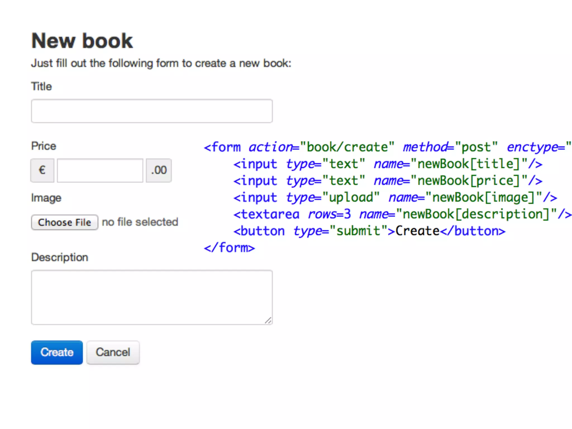Click the textarea resize handle corner
Screen dimensions: 572x429
click(x=268, y=321)
